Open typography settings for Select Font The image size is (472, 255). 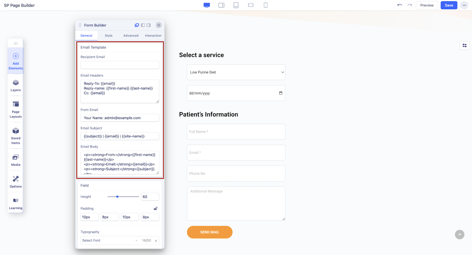coord(156,241)
